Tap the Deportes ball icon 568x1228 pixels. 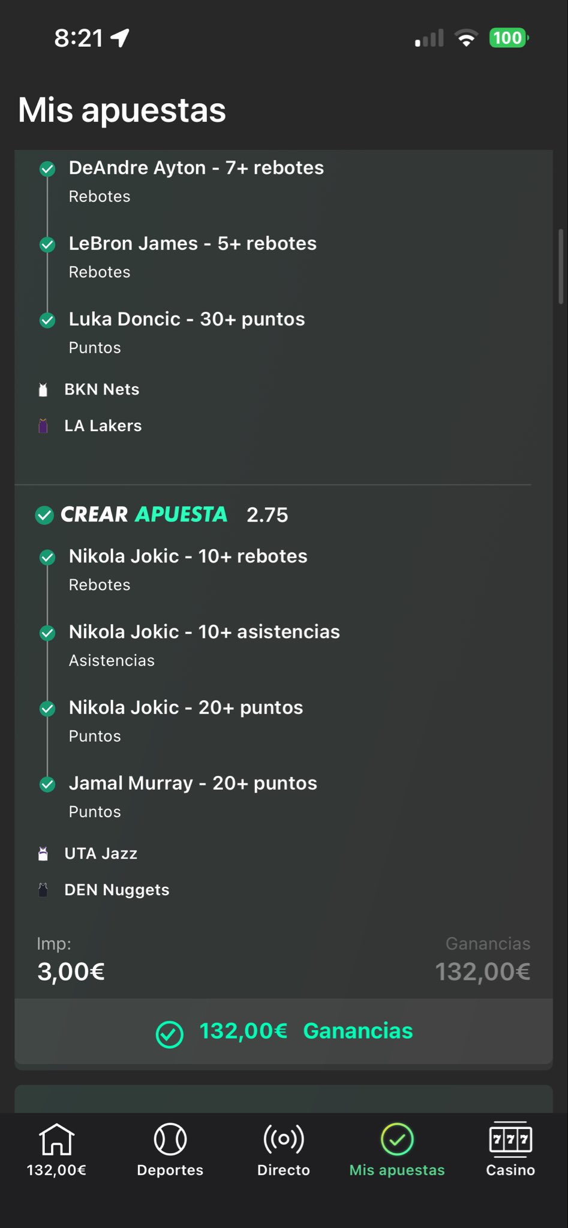(x=170, y=1139)
